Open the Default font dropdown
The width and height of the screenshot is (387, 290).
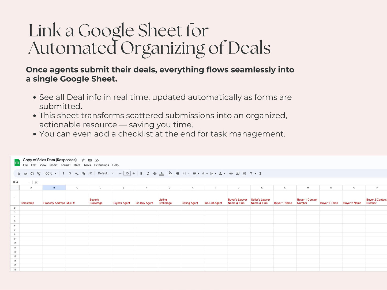106,173
